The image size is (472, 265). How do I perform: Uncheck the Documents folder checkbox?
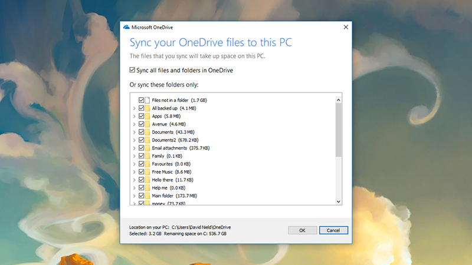(141, 132)
